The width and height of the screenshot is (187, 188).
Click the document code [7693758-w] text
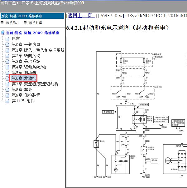coord(111,16)
